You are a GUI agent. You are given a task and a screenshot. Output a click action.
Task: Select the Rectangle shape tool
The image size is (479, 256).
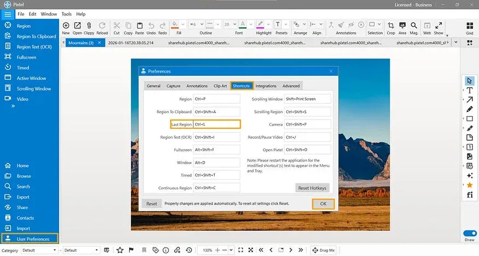point(470,118)
